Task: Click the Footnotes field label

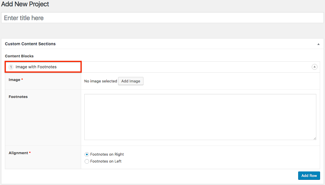Action: (x=18, y=97)
